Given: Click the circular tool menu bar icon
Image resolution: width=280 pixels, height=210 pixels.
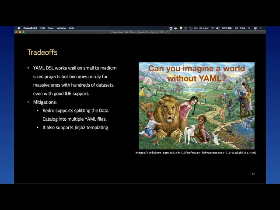Looking at the screenshot, I should (191, 28).
